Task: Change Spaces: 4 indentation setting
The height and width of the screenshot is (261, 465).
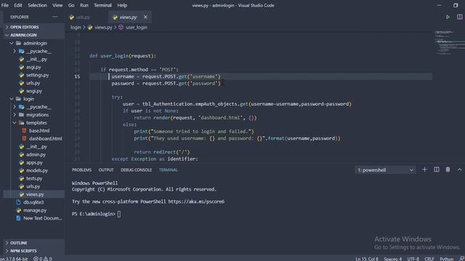Action: pos(392,259)
